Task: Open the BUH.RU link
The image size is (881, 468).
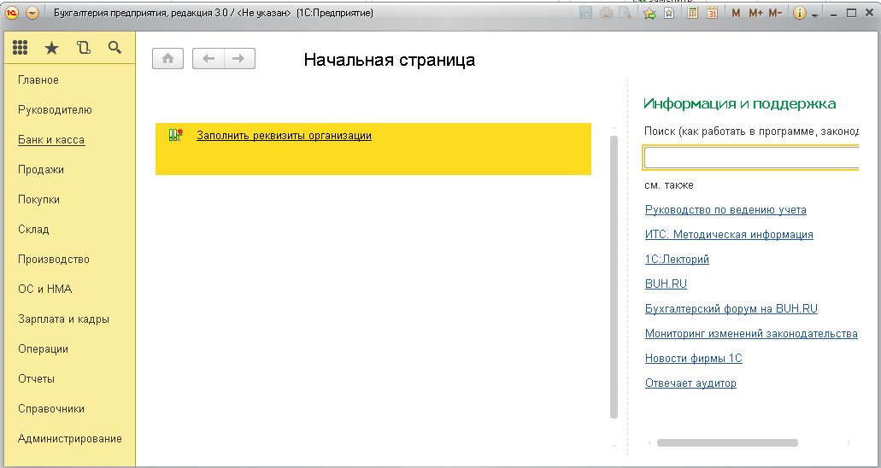Action: pyautogui.click(x=666, y=284)
